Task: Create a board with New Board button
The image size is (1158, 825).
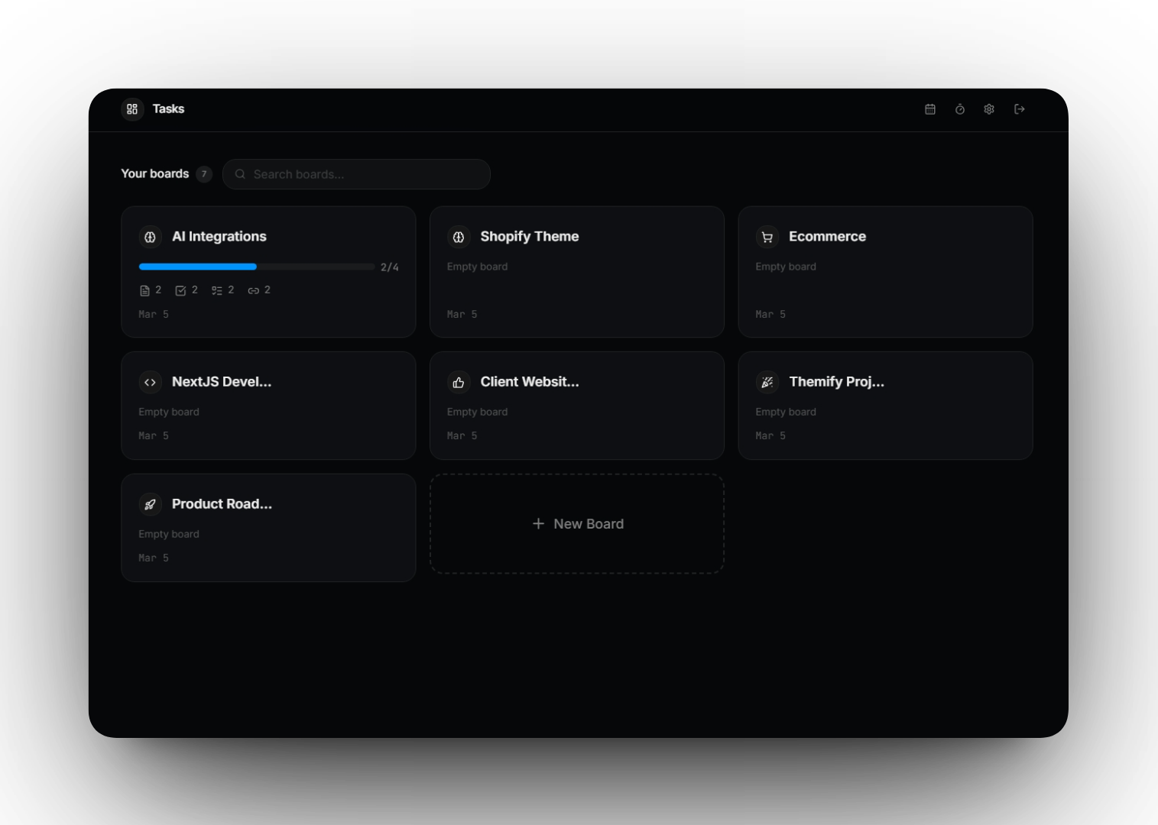Action: coord(577,524)
